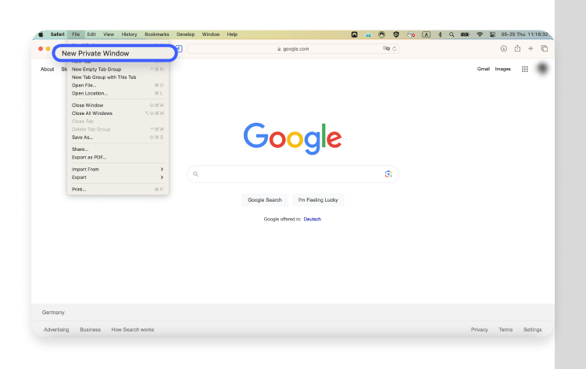
Task: Open the Apple menu
Action: 41,34
